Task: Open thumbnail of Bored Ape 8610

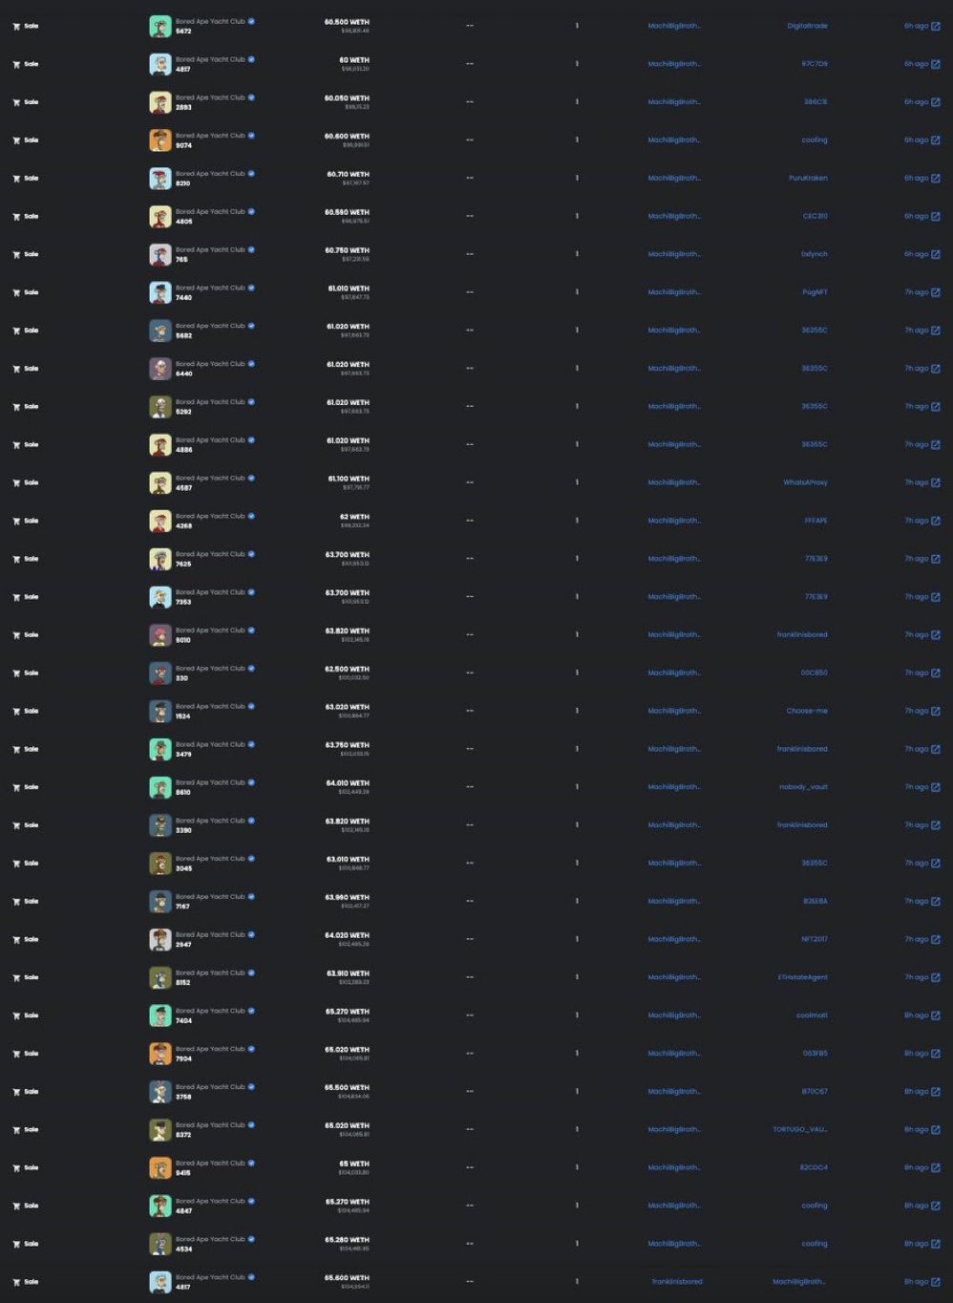Action: coord(160,787)
